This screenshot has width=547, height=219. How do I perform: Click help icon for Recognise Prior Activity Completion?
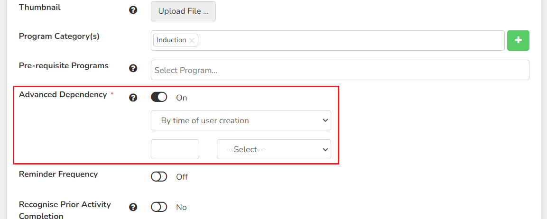(x=132, y=208)
